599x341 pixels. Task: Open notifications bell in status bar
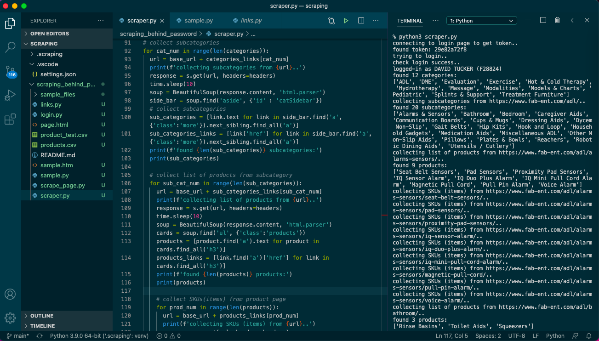tap(589, 336)
